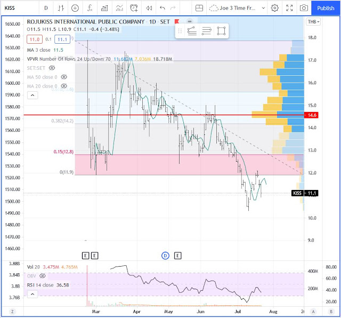341x318 pixels.
Task: Open the bar style selector icon
Action: [x=61, y=8]
